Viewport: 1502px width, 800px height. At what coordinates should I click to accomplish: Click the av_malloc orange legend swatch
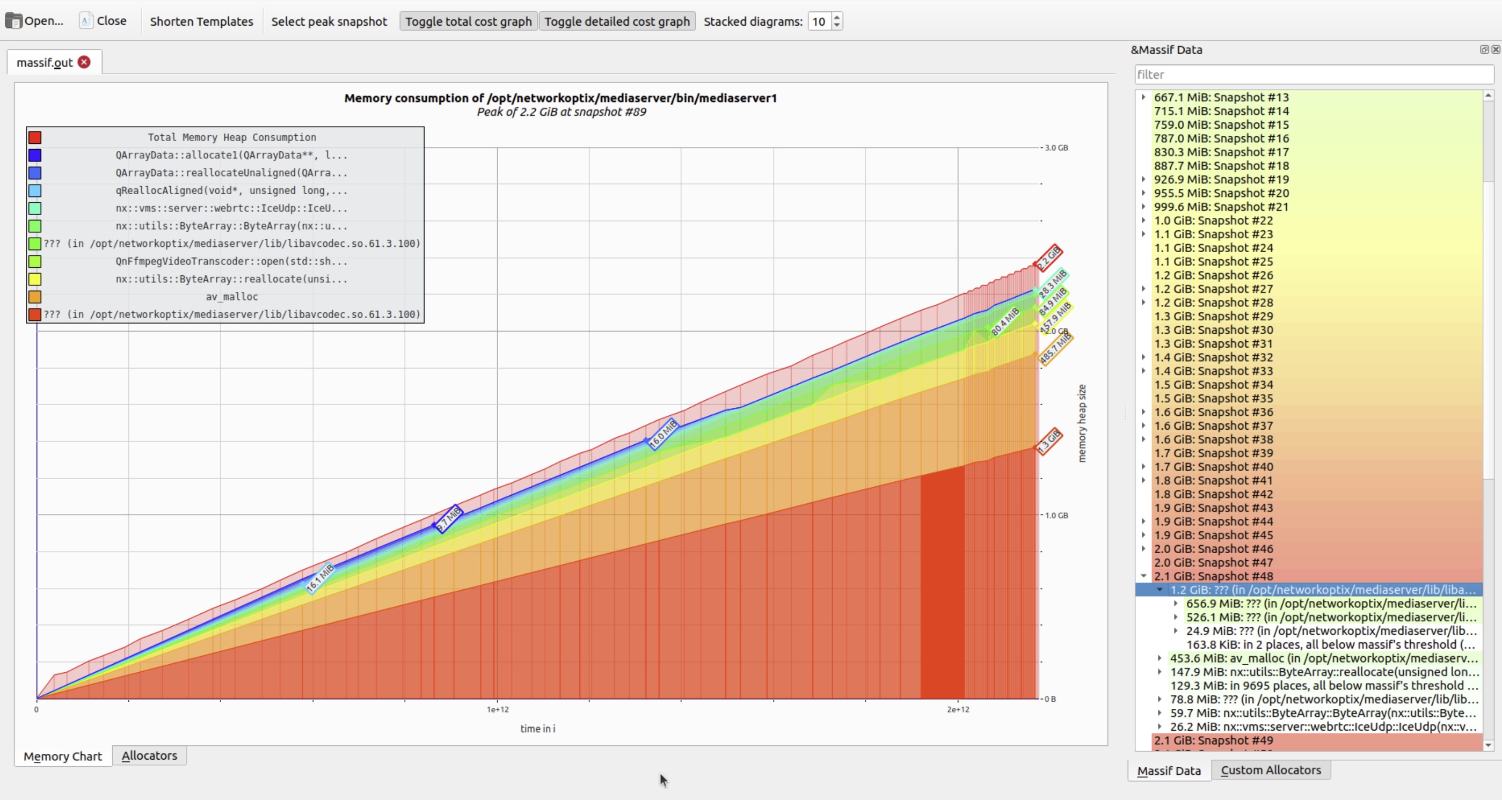[35, 297]
